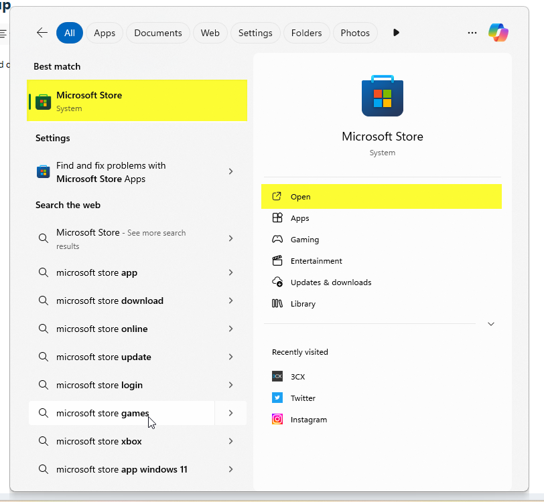Switch to the Folders filter tab
The image size is (544, 502).
(x=306, y=33)
